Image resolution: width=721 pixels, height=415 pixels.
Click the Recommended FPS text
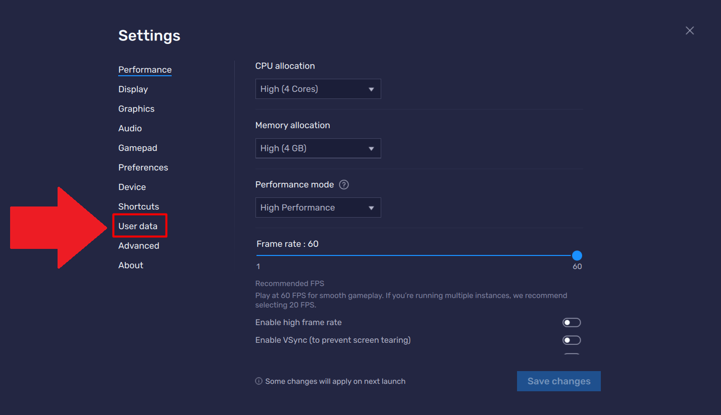point(290,284)
